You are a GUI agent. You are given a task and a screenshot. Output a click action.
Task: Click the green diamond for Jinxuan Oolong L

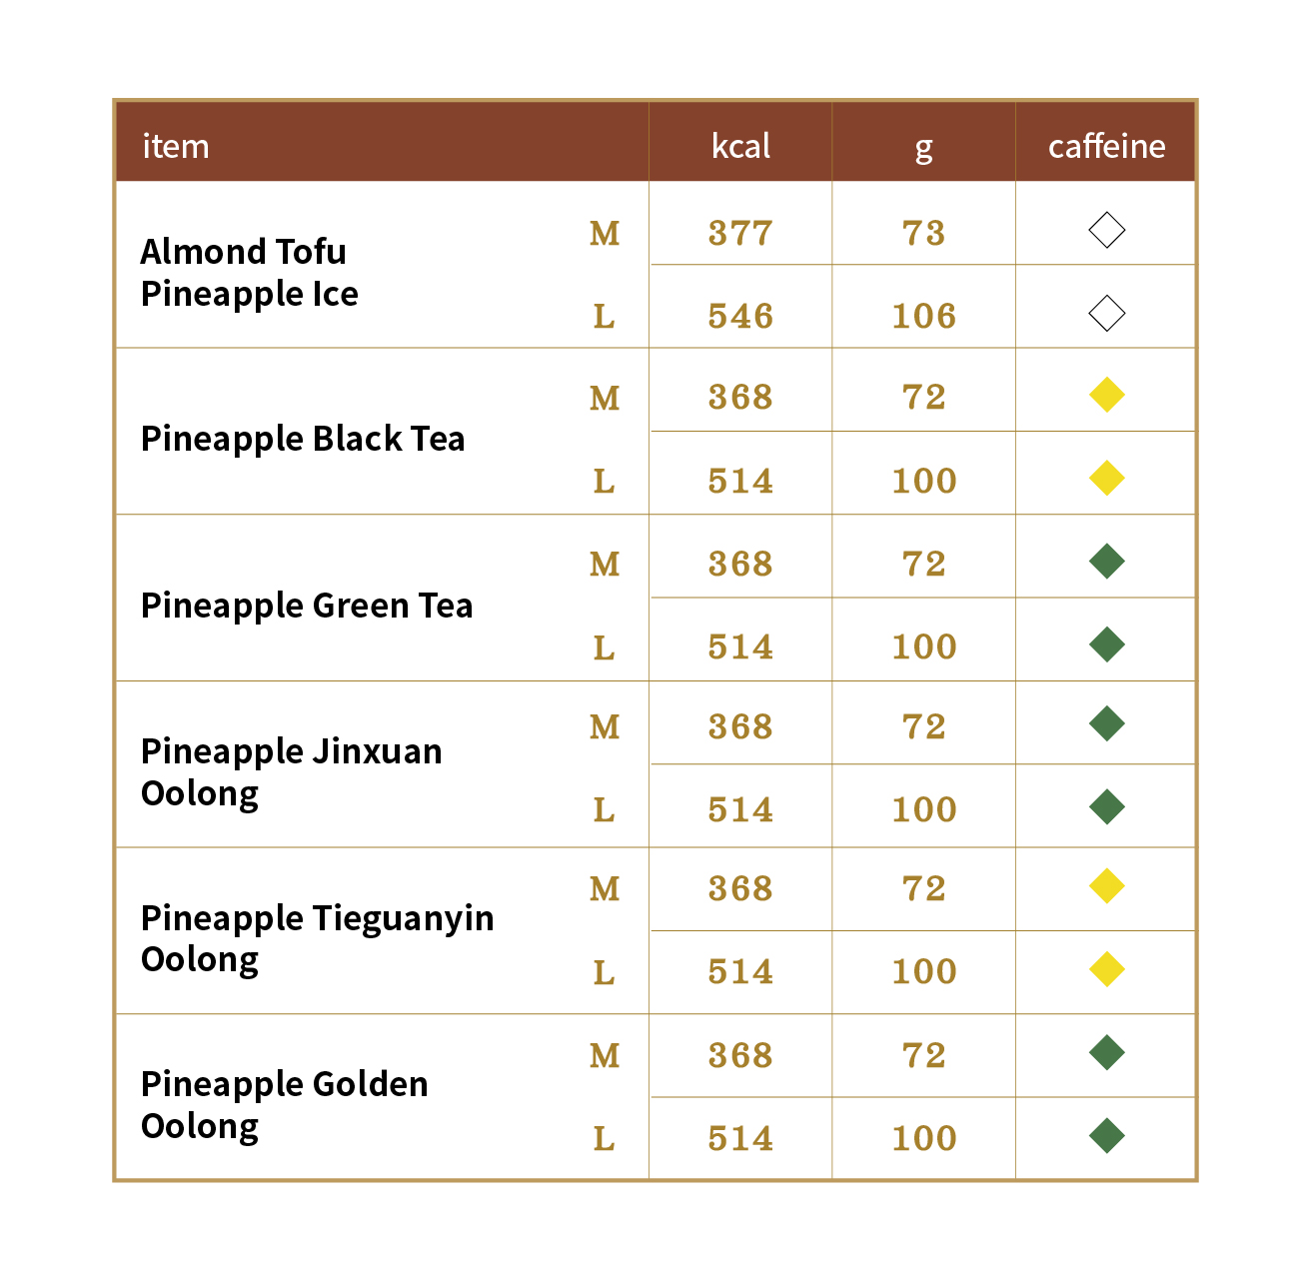pos(1106,806)
